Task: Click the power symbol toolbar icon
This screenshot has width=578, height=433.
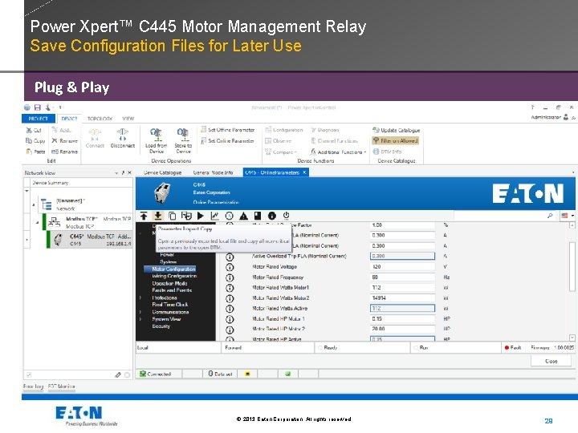Action: click(x=286, y=216)
